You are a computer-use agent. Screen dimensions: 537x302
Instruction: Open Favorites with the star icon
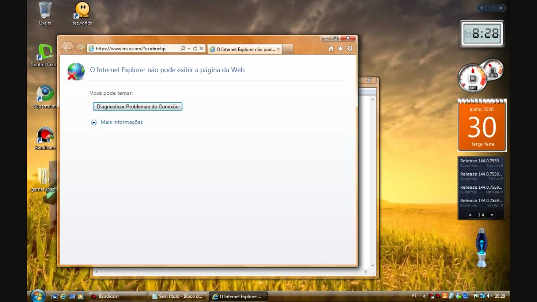click(x=340, y=49)
